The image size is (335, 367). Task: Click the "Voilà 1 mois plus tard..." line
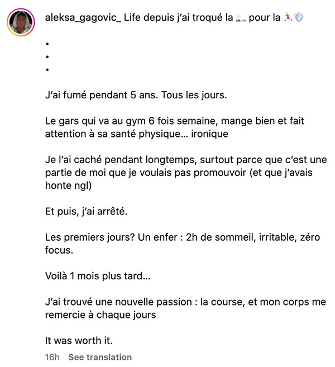click(x=98, y=276)
